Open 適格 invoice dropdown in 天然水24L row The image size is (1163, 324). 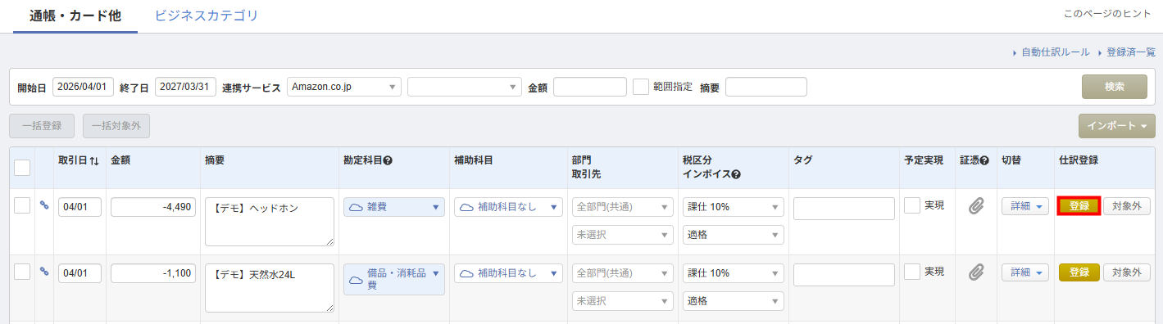pos(733,301)
